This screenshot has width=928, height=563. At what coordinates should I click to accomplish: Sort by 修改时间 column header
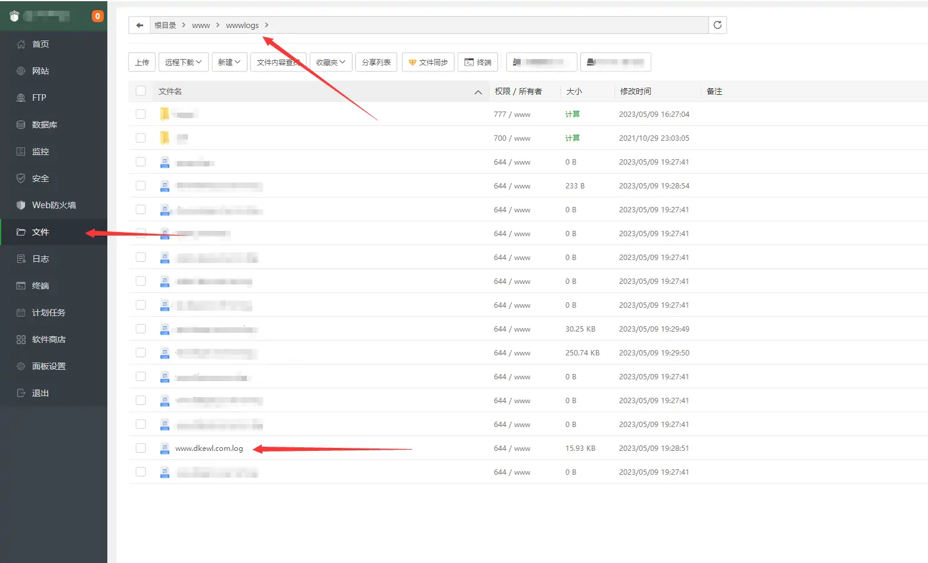click(636, 91)
